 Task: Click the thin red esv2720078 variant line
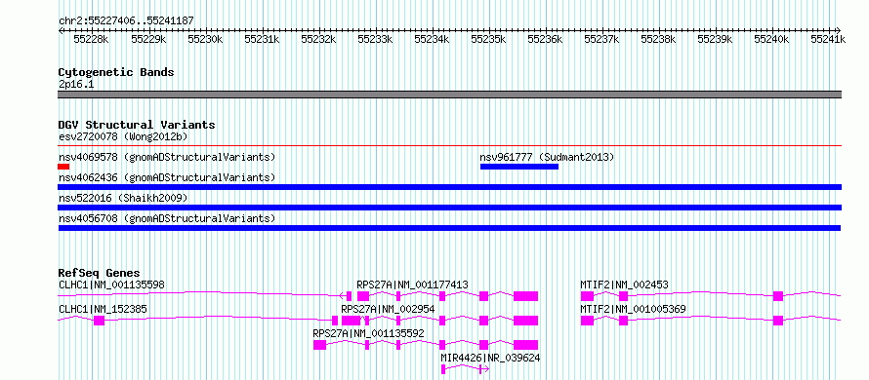[x=449, y=146]
